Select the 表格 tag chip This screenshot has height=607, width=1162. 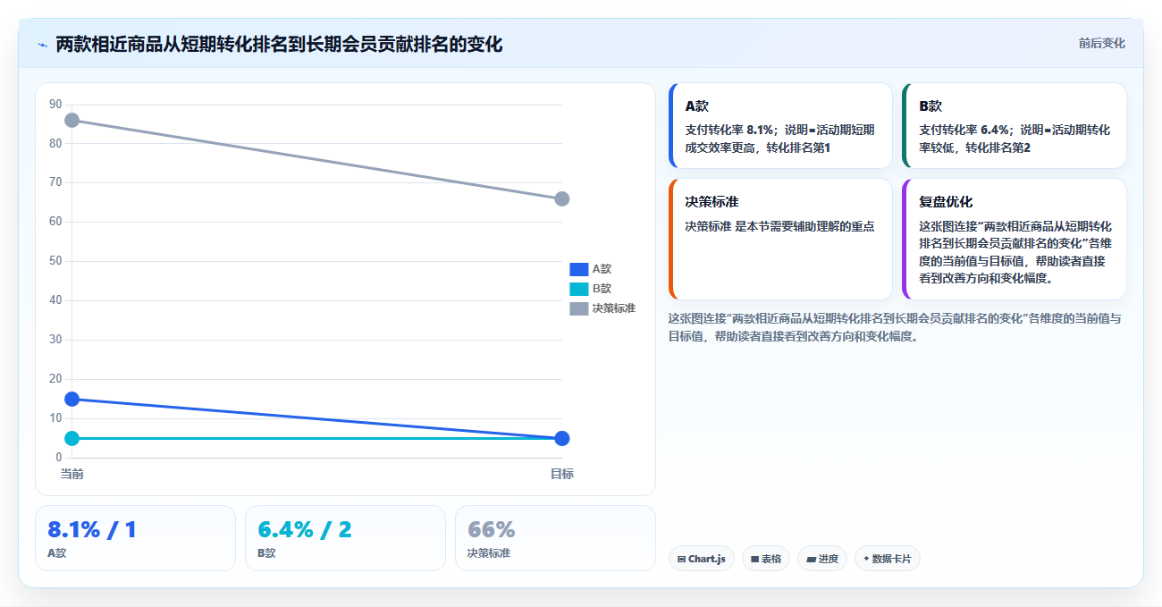click(x=766, y=559)
